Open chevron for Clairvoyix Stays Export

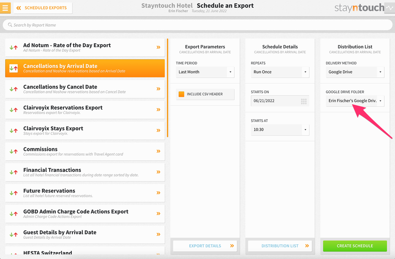(x=158, y=130)
